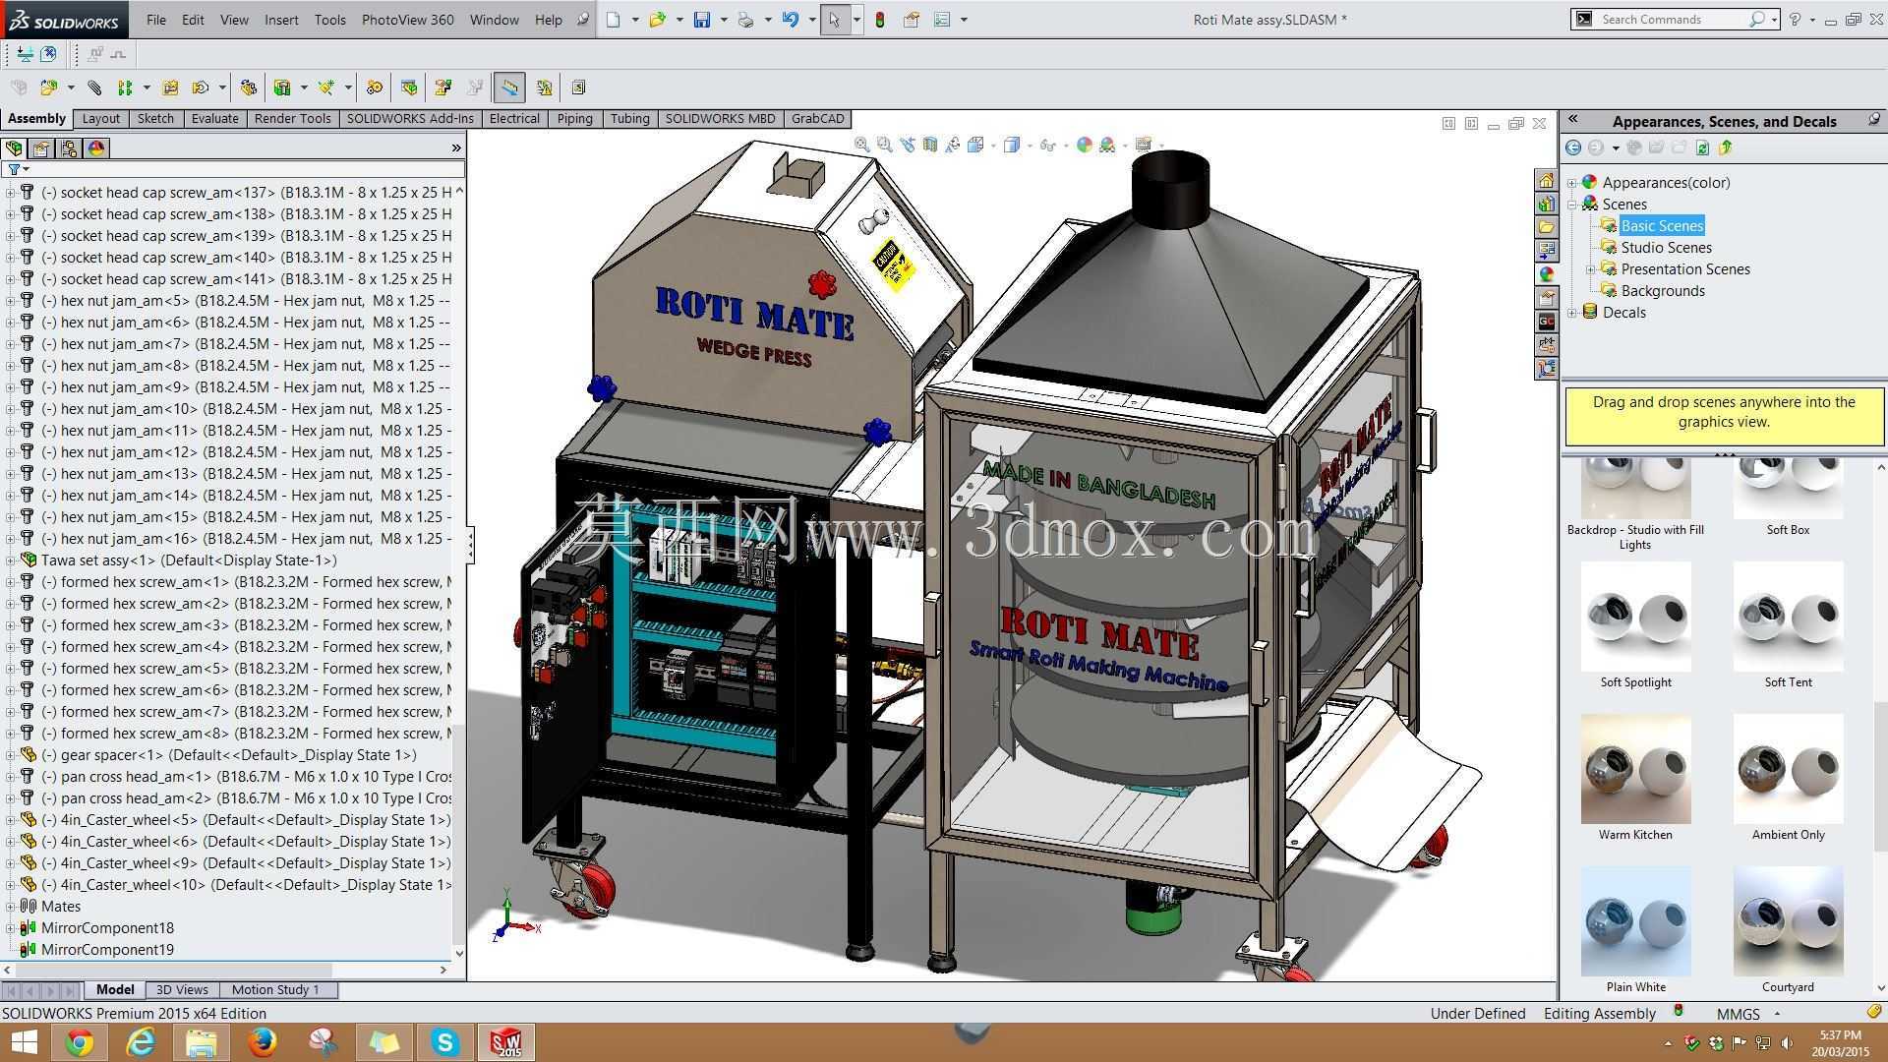The width and height of the screenshot is (1888, 1062).
Task: Click the Section View icon in viewport toolbar
Action: pos(930,145)
